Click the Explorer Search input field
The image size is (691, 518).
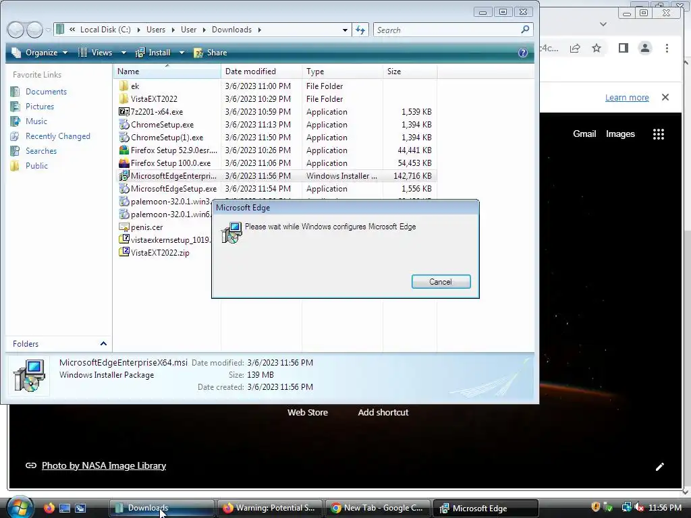coord(446,30)
